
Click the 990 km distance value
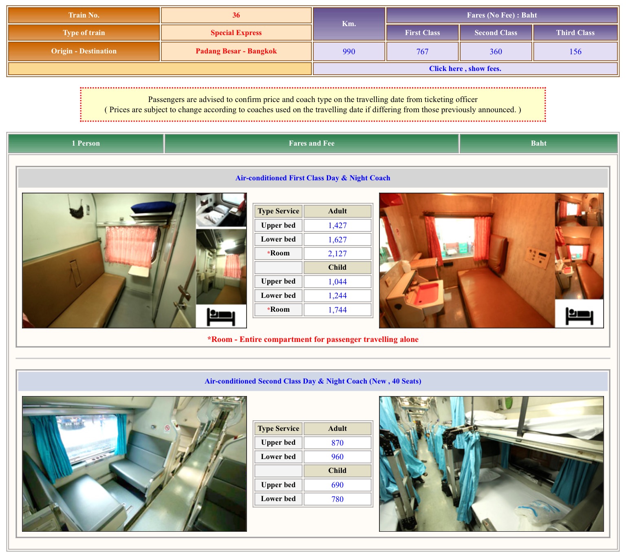(x=349, y=51)
